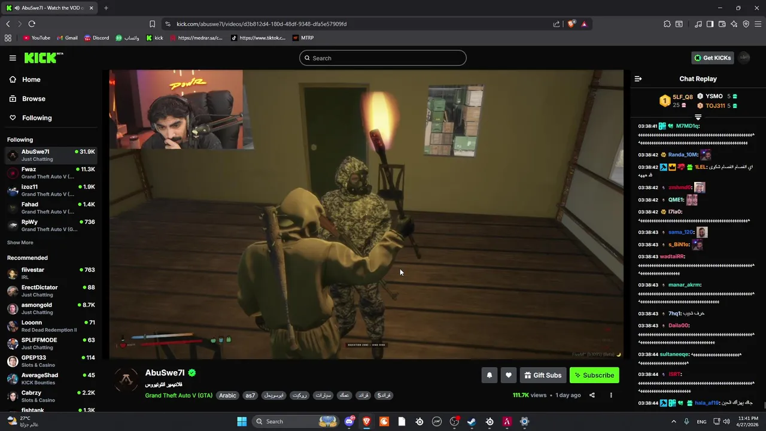The height and width of the screenshot is (431, 766).
Task: Select the Arabic tag
Action: click(227, 395)
